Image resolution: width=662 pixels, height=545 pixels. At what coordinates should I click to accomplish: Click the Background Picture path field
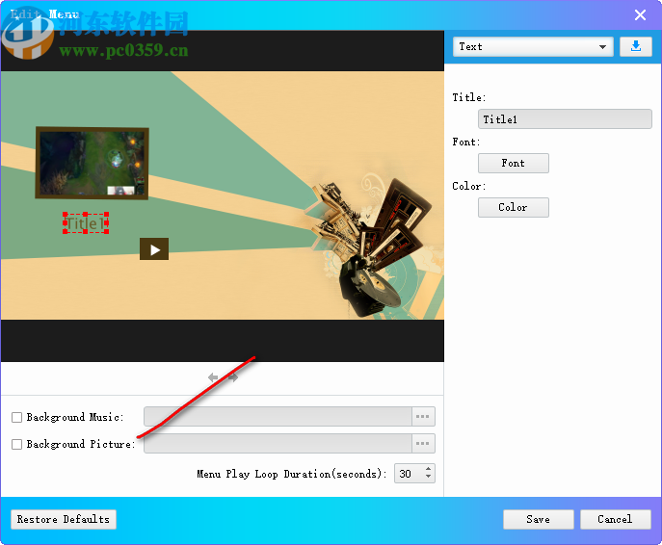tap(278, 443)
